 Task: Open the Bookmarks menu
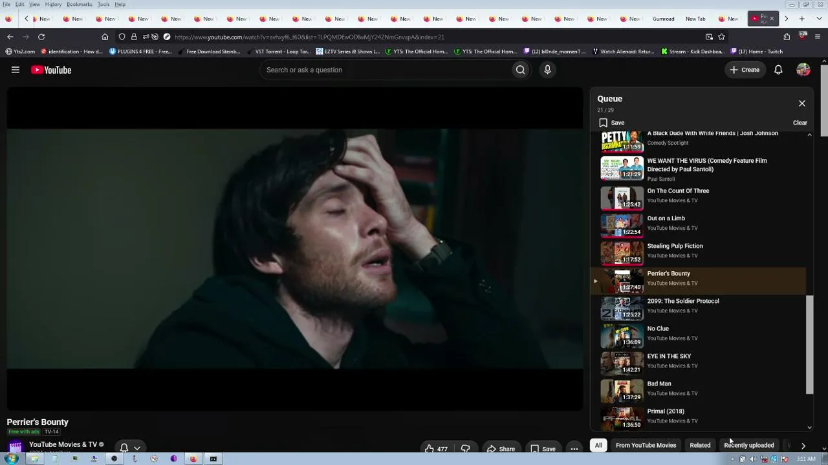(x=80, y=5)
